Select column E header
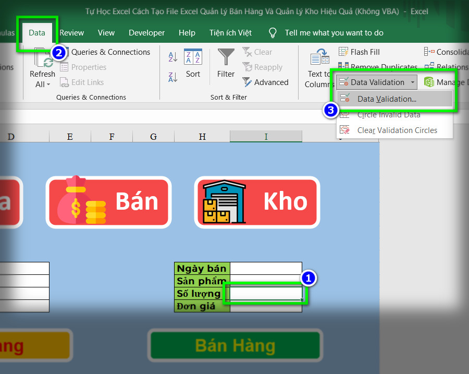Image resolution: width=469 pixels, height=374 pixels. (x=70, y=137)
